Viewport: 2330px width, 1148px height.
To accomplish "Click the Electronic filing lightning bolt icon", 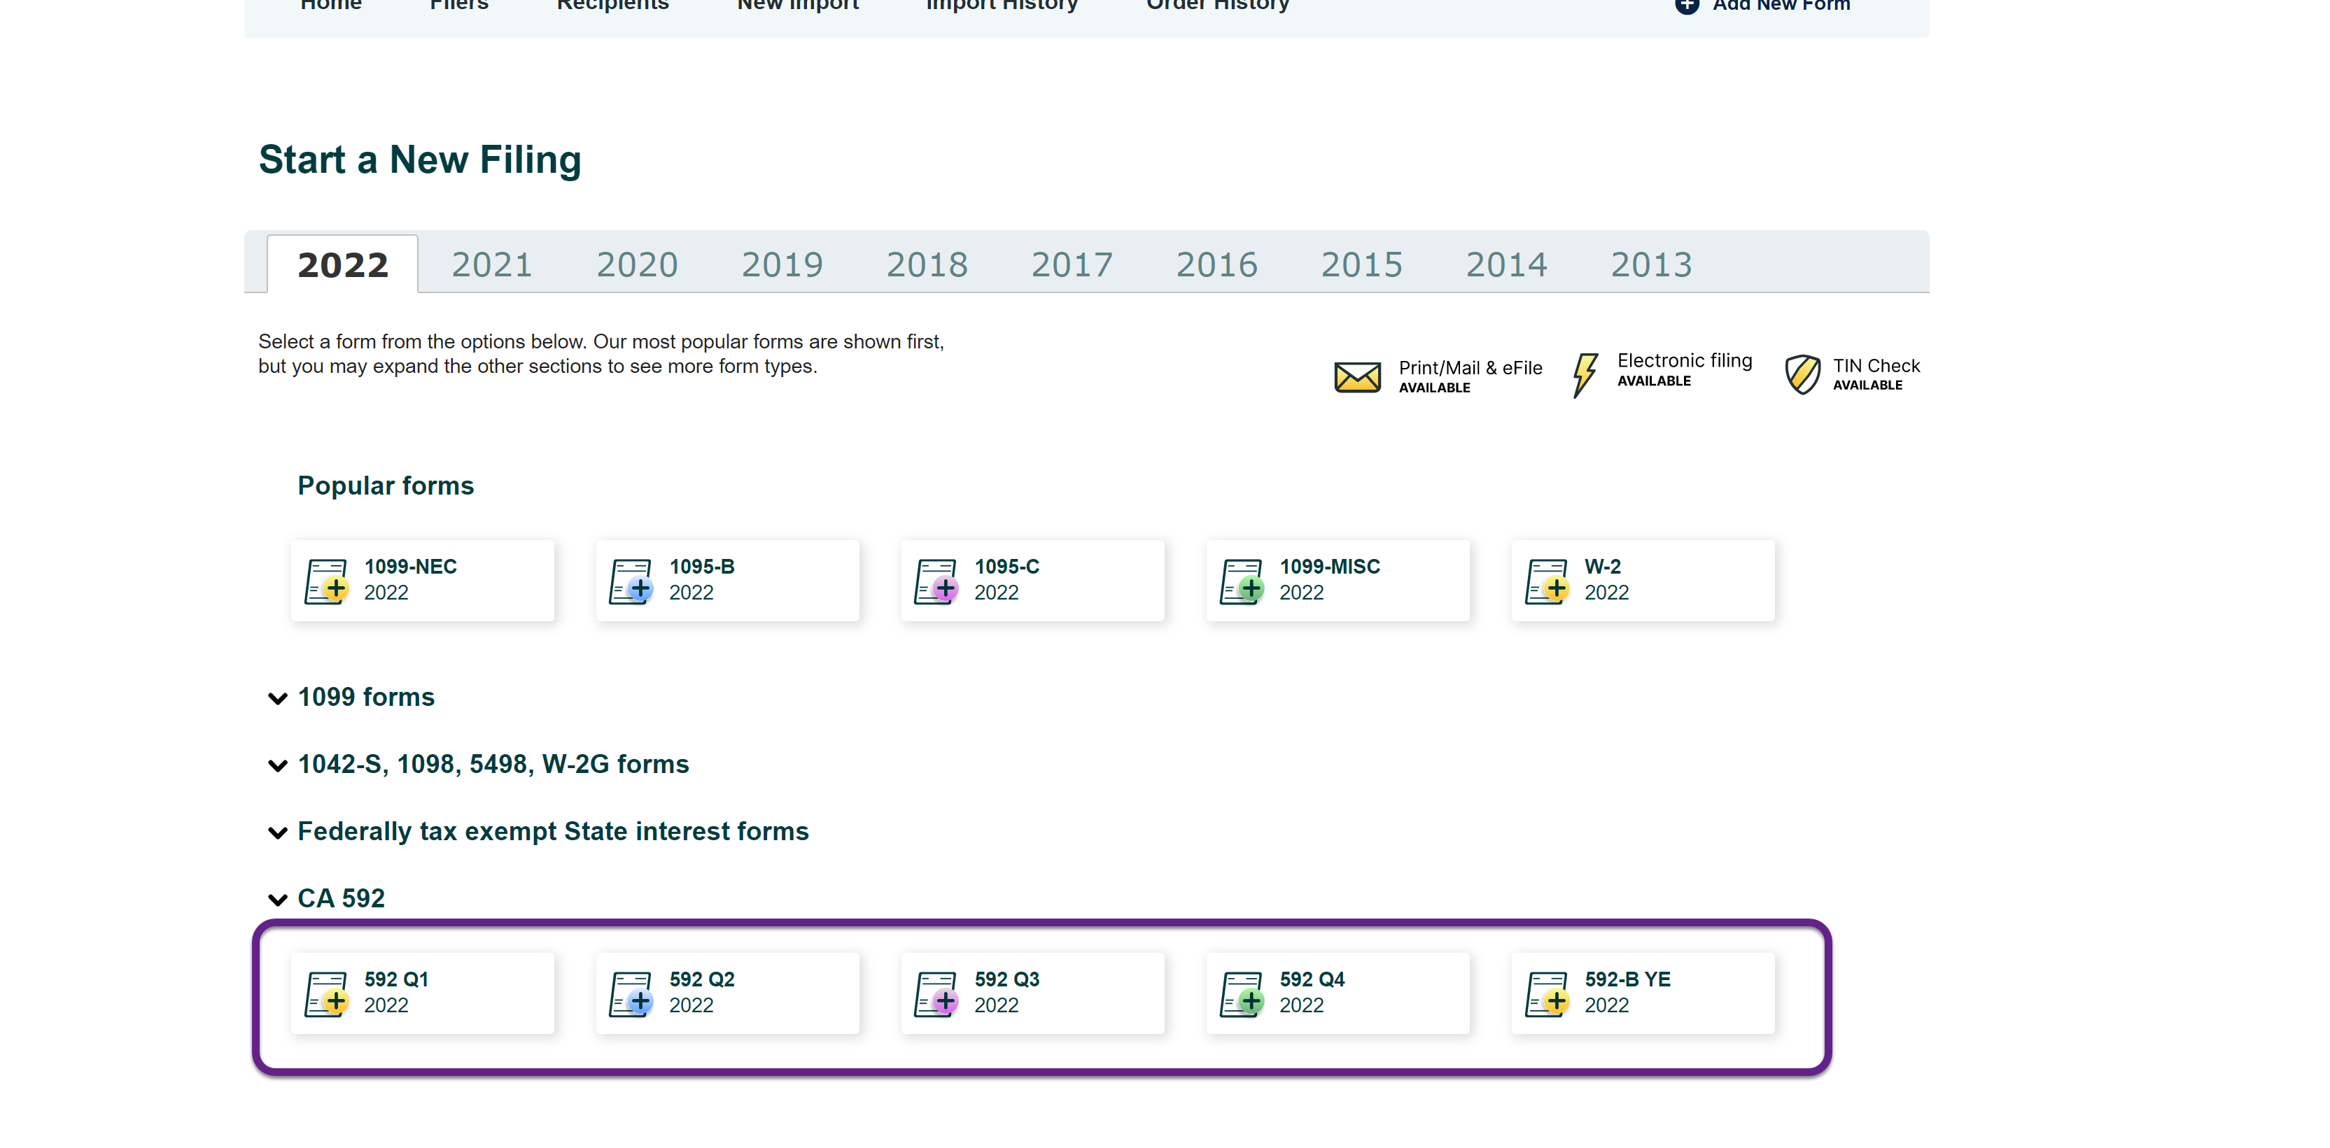I will pos(1587,371).
